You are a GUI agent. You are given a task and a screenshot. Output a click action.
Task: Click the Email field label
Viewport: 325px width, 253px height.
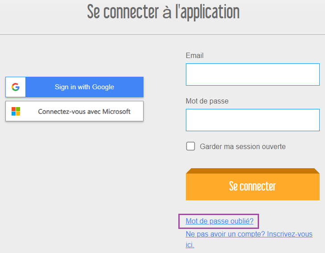click(195, 55)
